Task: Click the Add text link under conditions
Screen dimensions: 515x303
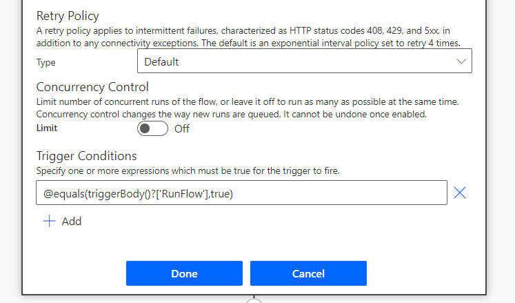Action: tap(72, 222)
